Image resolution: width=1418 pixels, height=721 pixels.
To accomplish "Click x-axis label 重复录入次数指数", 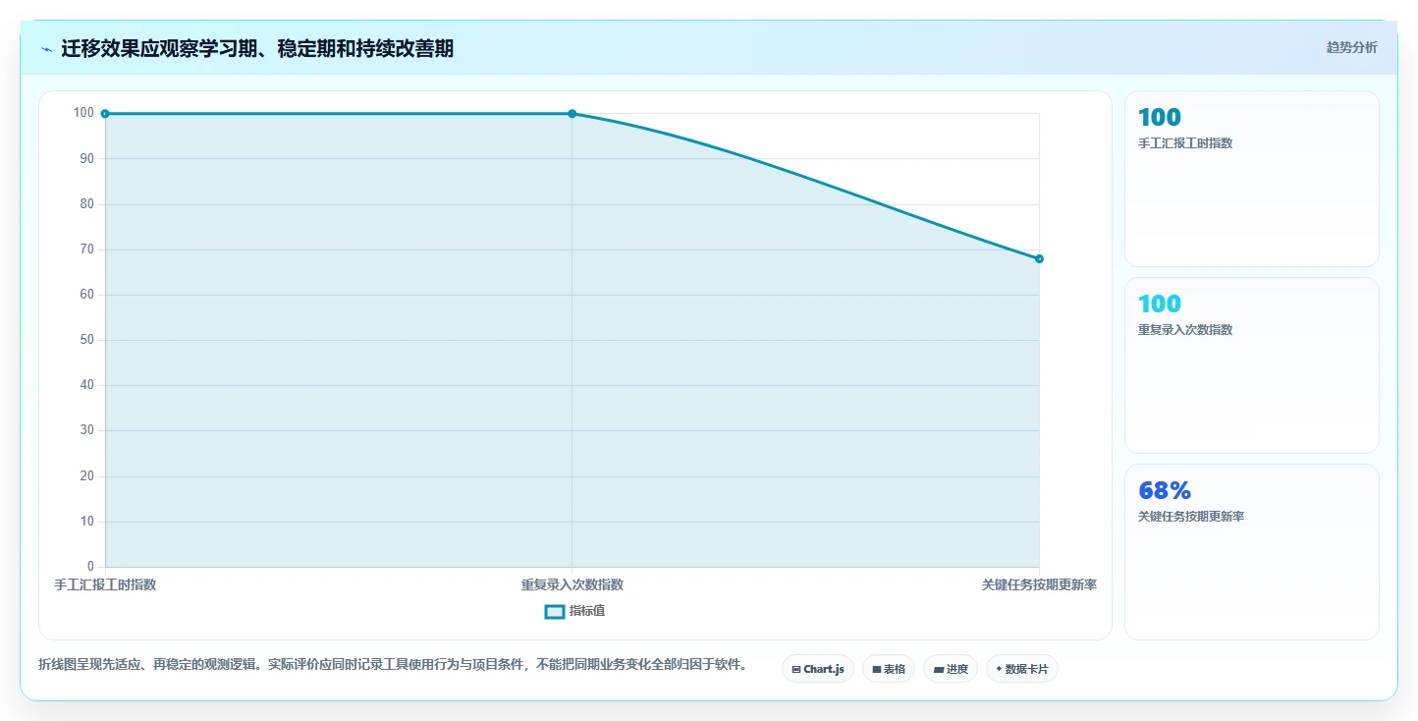I will coord(573,584).
